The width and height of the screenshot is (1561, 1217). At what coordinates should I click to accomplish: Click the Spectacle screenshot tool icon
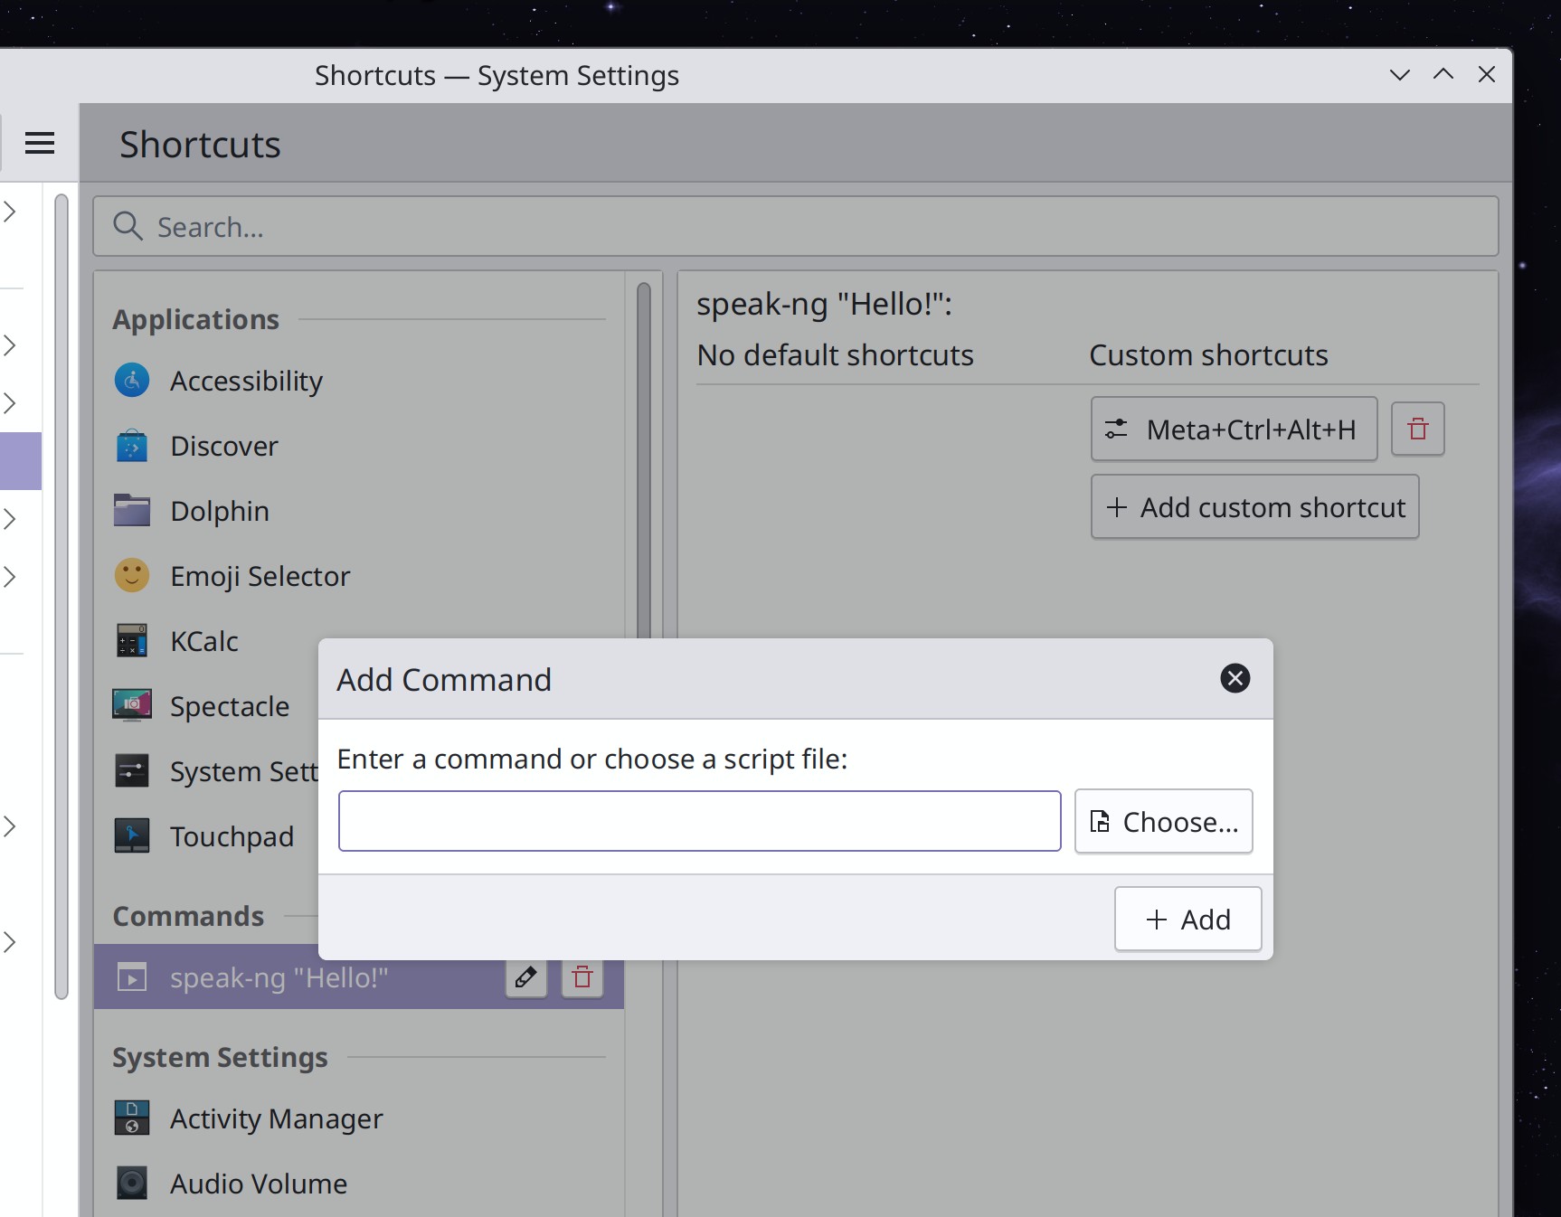pos(131,706)
